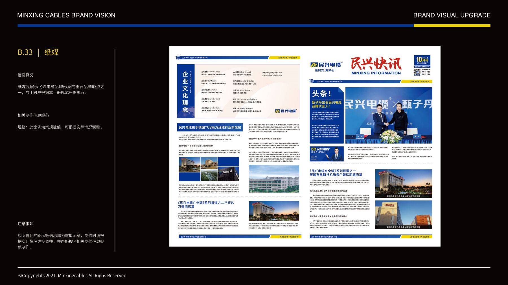Click the 民兴快讯 red masthead title

click(x=376, y=64)
